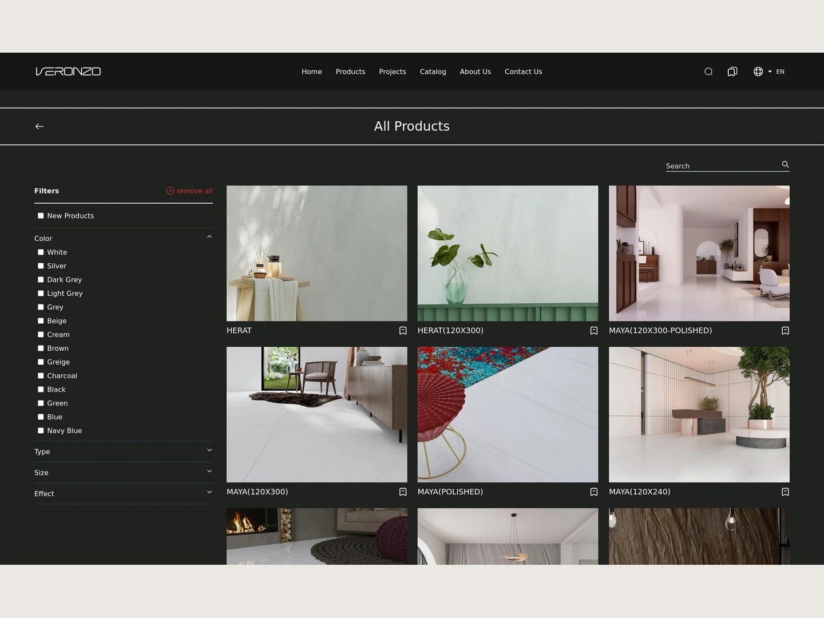Bookmark the HERAT(120X300) product
This screenshot has width=824, height=618.
pos(594,331)
